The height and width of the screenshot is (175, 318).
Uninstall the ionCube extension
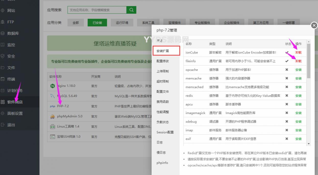(298, 52)
